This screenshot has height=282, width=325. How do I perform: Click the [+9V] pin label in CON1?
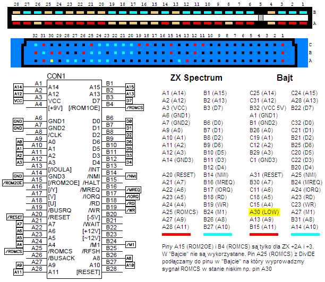pyautogui.click(x=55, y=108)
